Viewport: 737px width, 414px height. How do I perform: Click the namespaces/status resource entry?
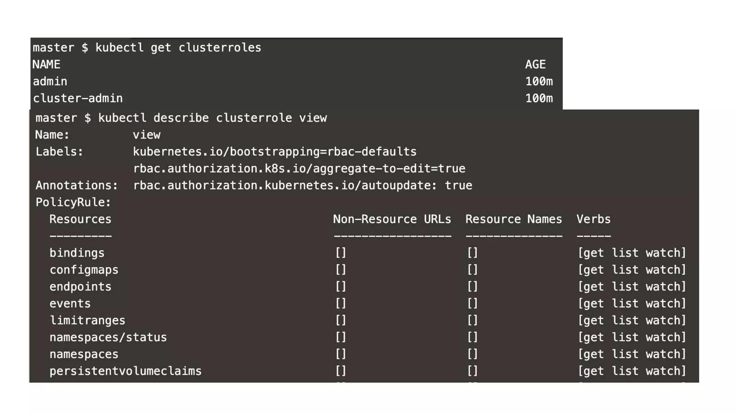coord(108,337)
